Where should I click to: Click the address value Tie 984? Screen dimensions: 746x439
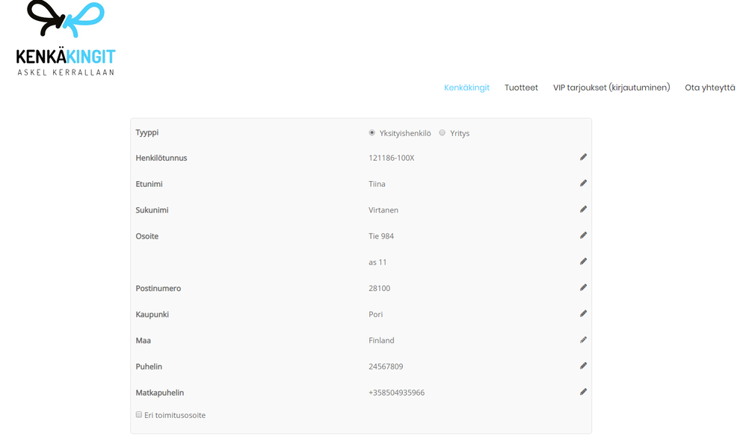381,236
